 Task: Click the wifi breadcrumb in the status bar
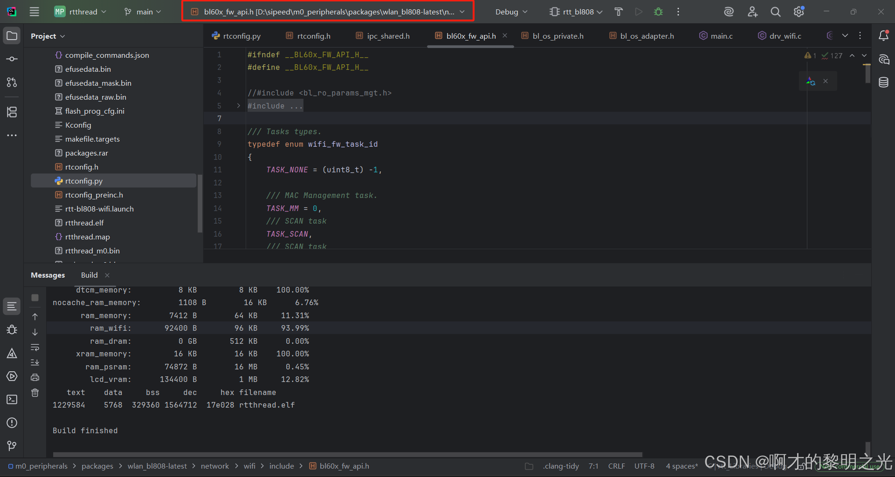coord(249,466)
